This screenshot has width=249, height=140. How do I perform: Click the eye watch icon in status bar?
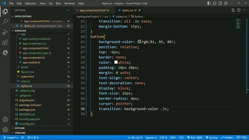[23, 137]
